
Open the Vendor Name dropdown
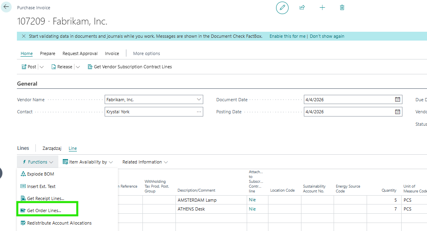point(199,100)
